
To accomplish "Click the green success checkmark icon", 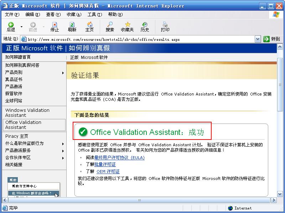I will tap(83, 132).
